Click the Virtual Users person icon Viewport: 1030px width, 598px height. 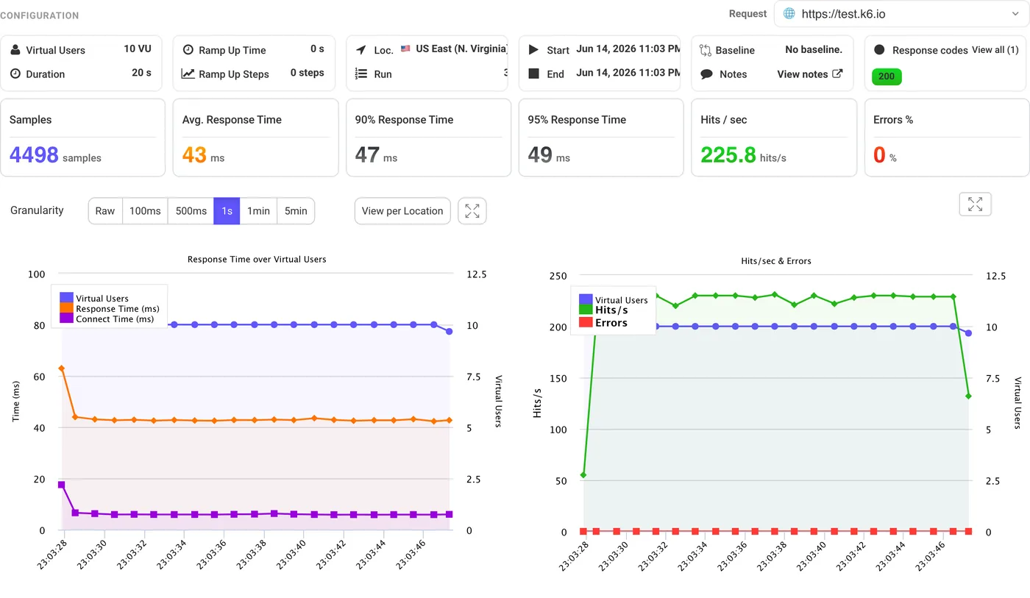tap(15, 50)
